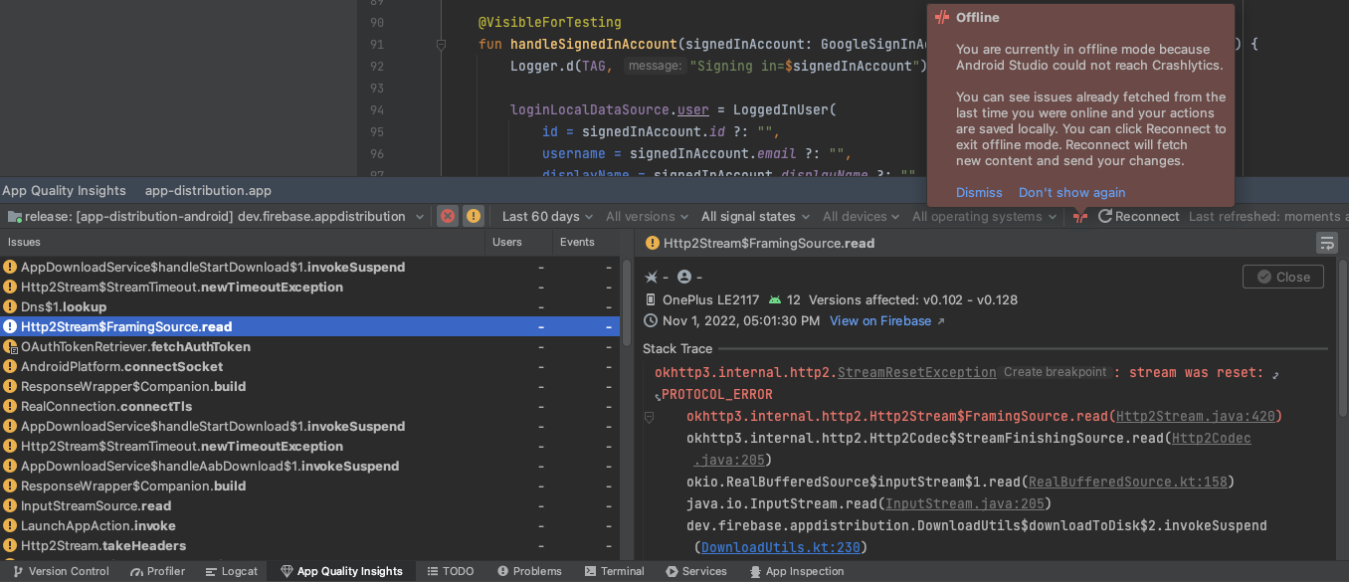This screenshot has height=582, width=1349.
Task: Toggle the non-fatal issues filter button
Action: (474, 216)
